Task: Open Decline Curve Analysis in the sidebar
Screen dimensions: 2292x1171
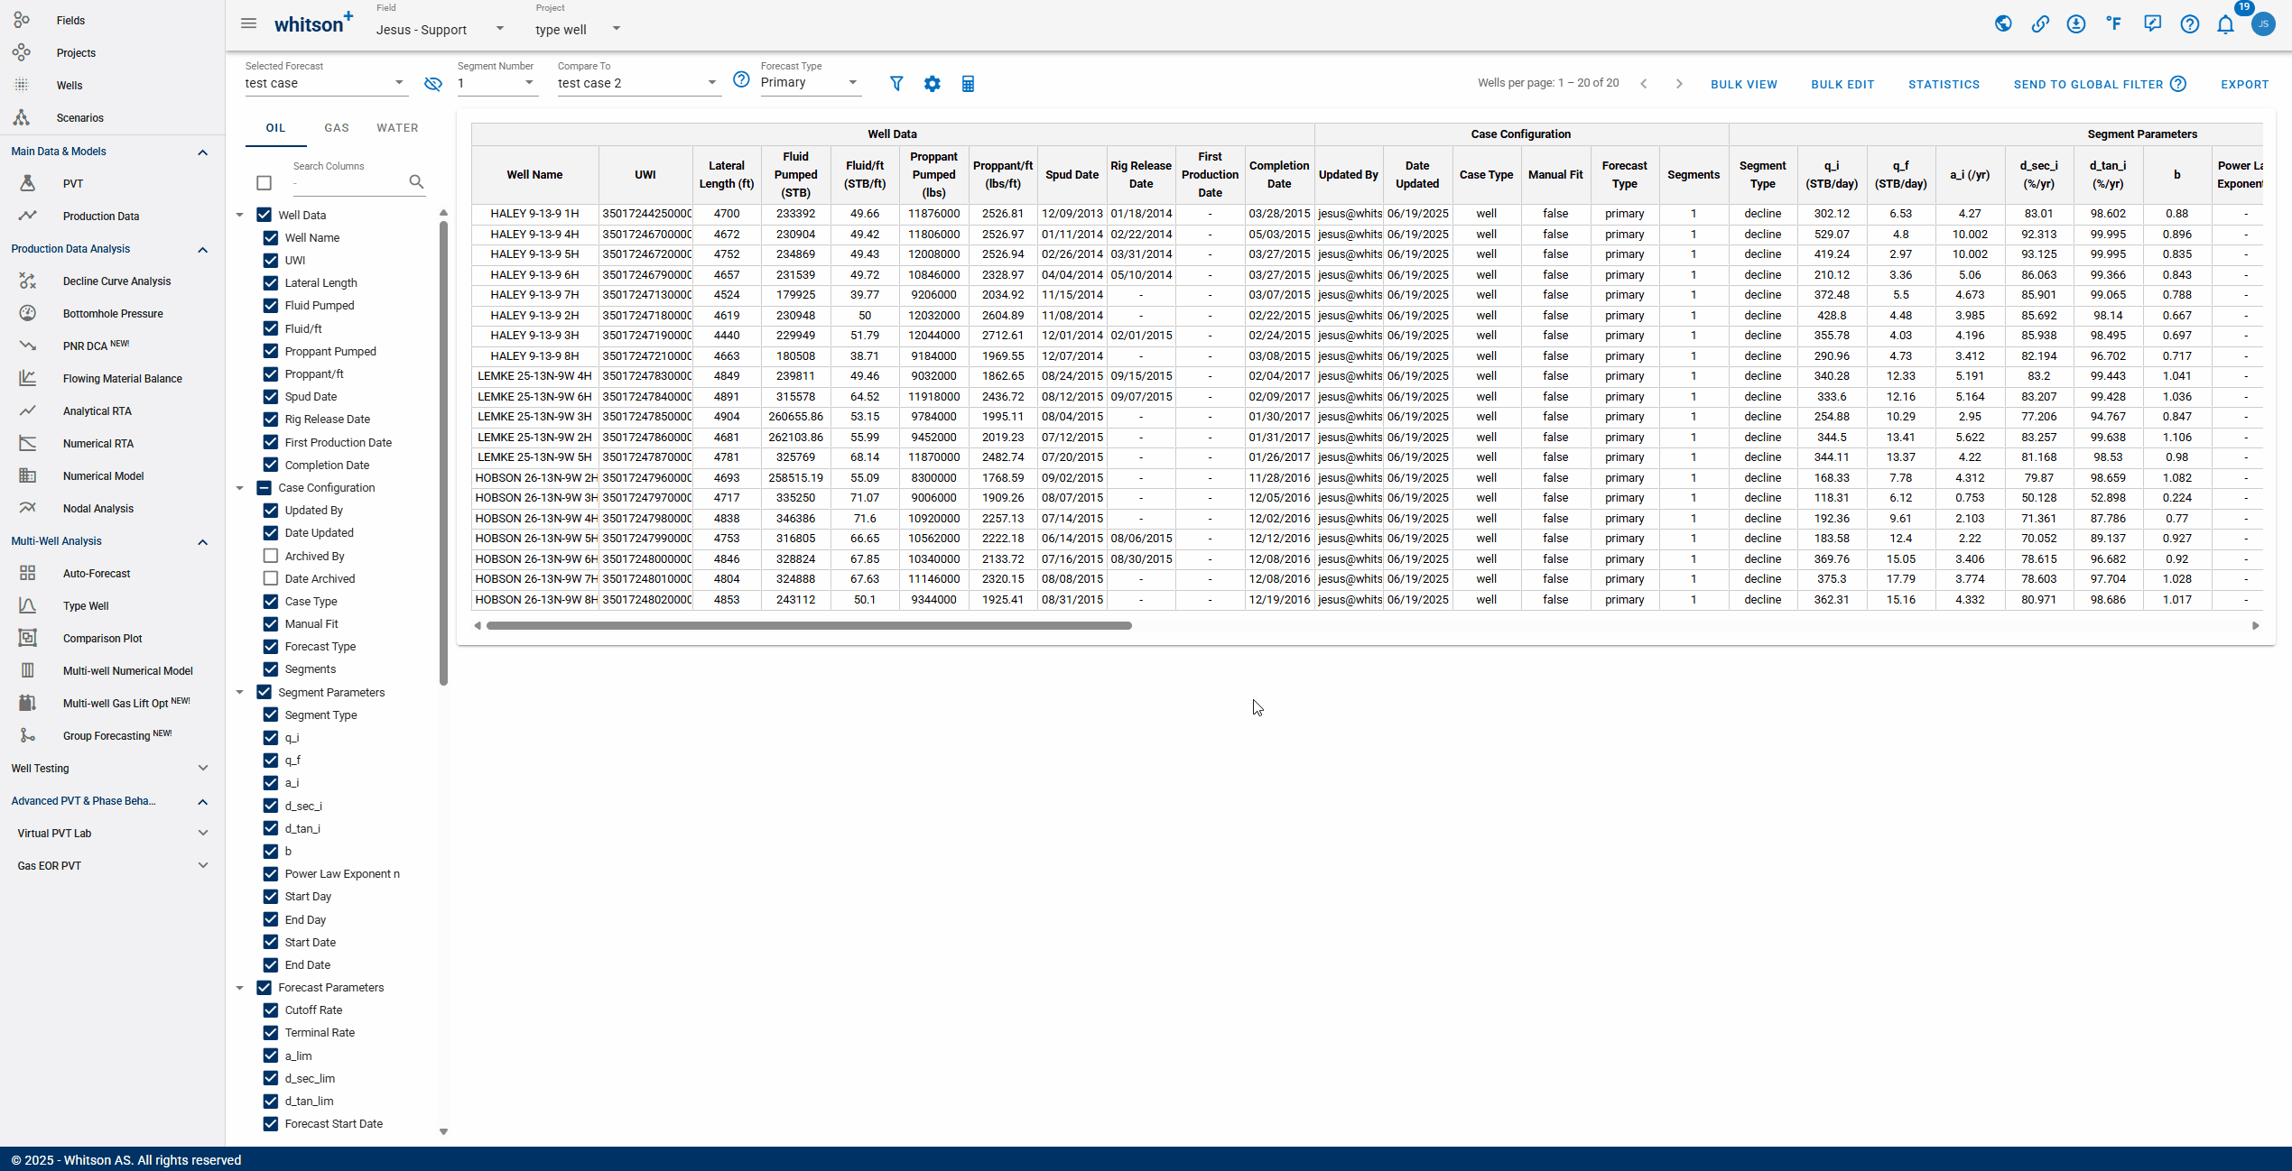Action: coord(116,281)
